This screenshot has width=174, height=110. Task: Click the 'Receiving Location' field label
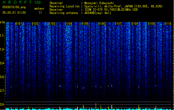coord(64,6)
